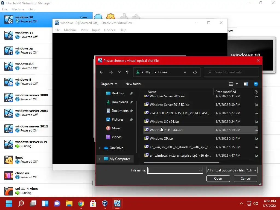Go forward in the file dialog

point(111,72)
